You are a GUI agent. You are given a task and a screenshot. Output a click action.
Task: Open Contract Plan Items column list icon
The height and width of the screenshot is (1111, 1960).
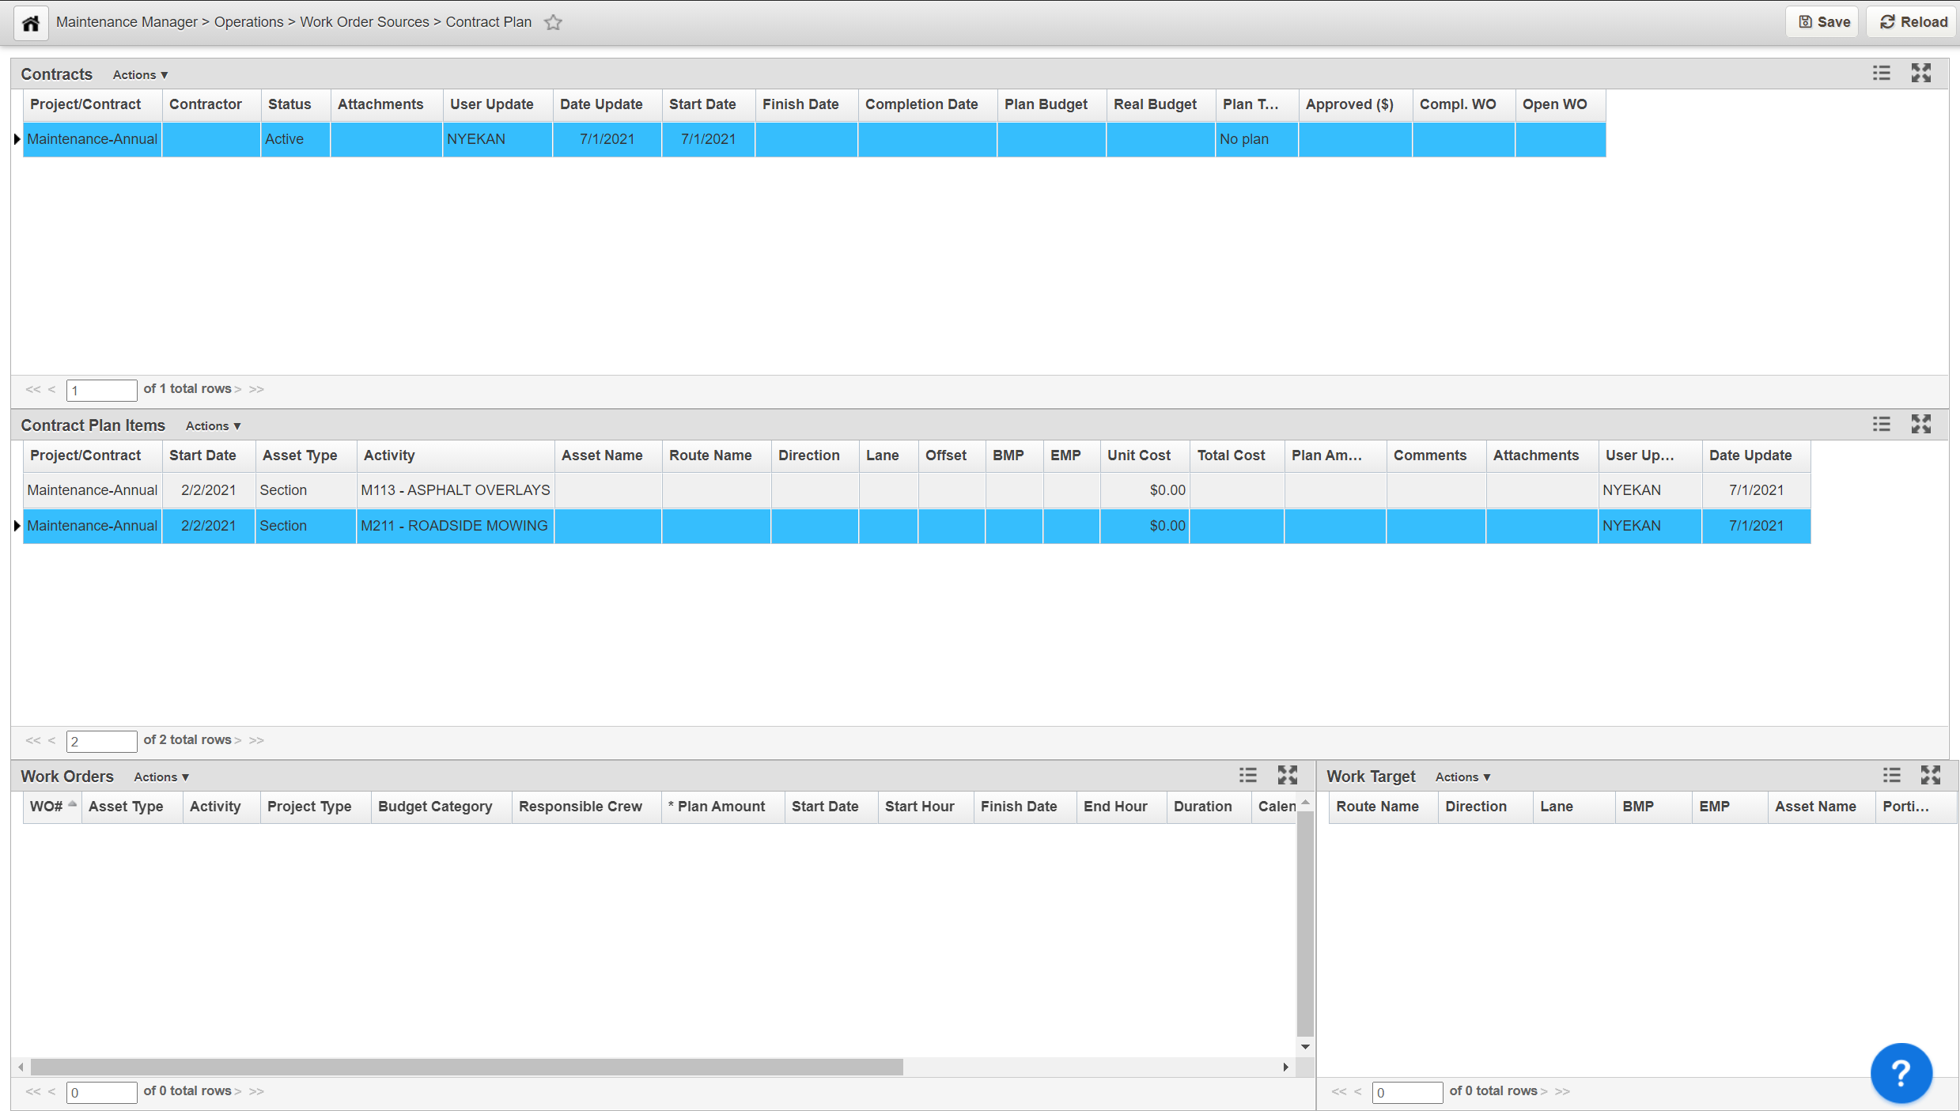1882,425
